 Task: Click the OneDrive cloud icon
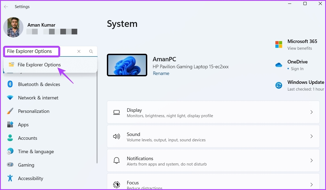pyautogui.click(x=279, y=65)
